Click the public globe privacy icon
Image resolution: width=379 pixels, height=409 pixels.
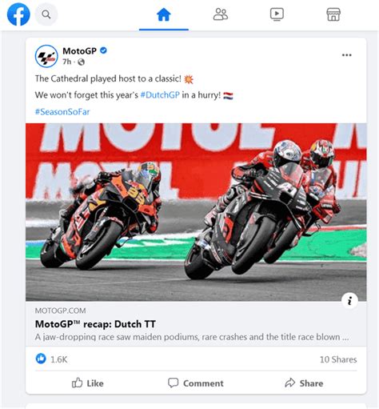click(81, 62)
